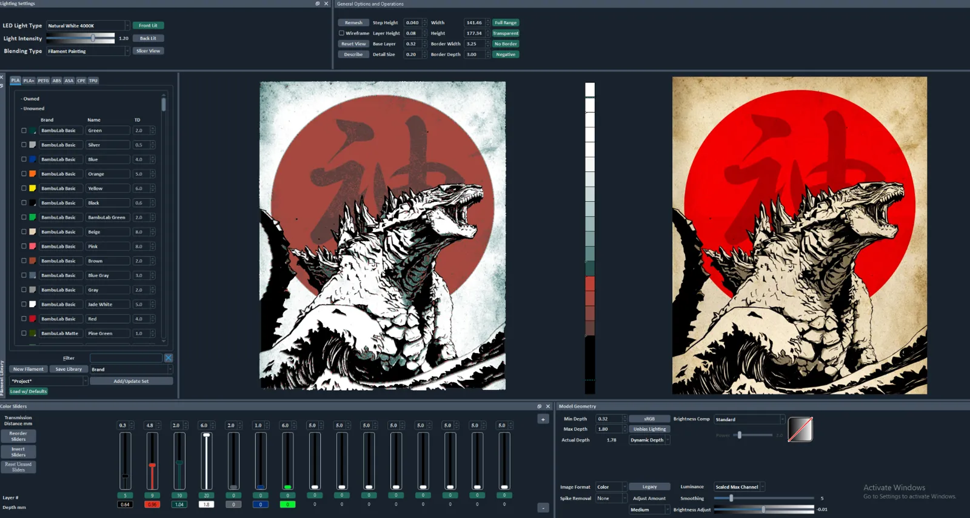Viewport: 970px width, 518px height.
Task: Click the Pine Green filament swatch
Action: 33,333
